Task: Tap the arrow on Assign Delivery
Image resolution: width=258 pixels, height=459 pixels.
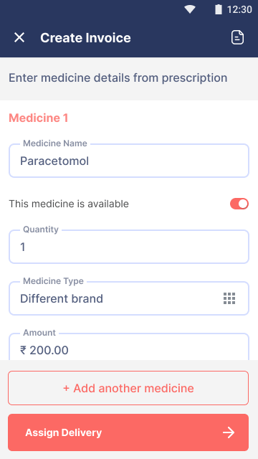Action: click(229, 432)
